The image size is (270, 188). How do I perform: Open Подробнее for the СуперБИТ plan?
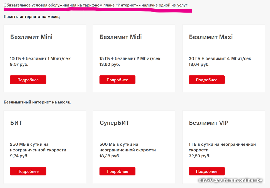tap(117, 171)
